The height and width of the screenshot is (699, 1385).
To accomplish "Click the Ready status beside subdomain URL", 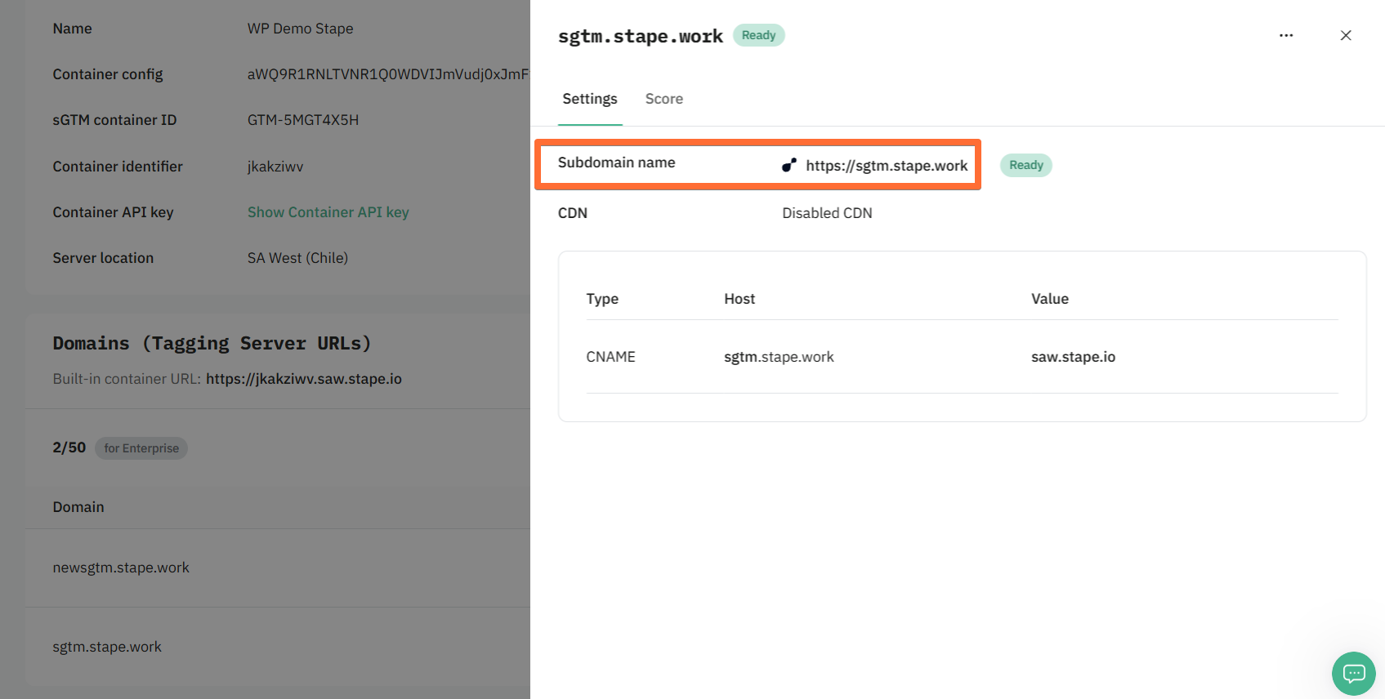I will 1026,165.
